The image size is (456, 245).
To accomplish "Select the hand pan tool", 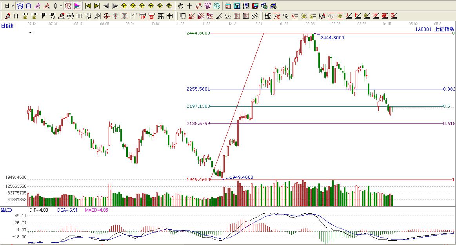I will 180,6.
